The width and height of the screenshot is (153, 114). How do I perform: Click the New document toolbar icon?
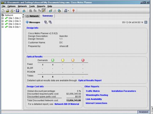click(x=3, y=11)
